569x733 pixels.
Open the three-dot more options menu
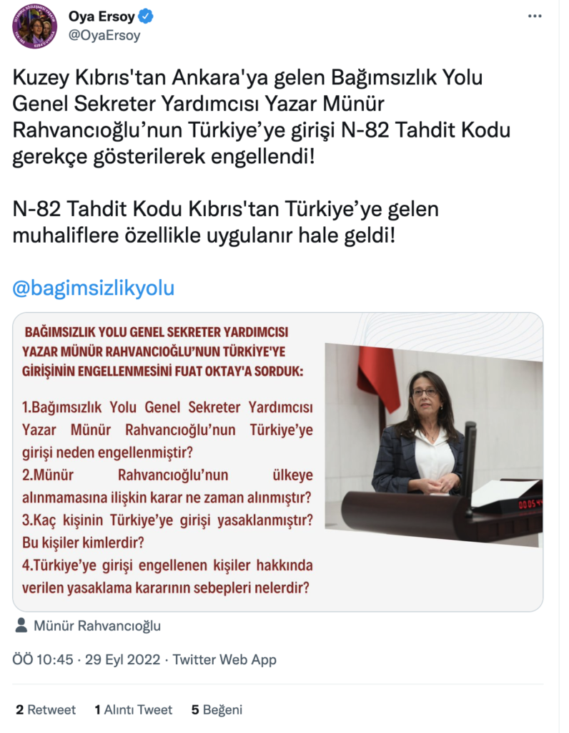(535, 16)
